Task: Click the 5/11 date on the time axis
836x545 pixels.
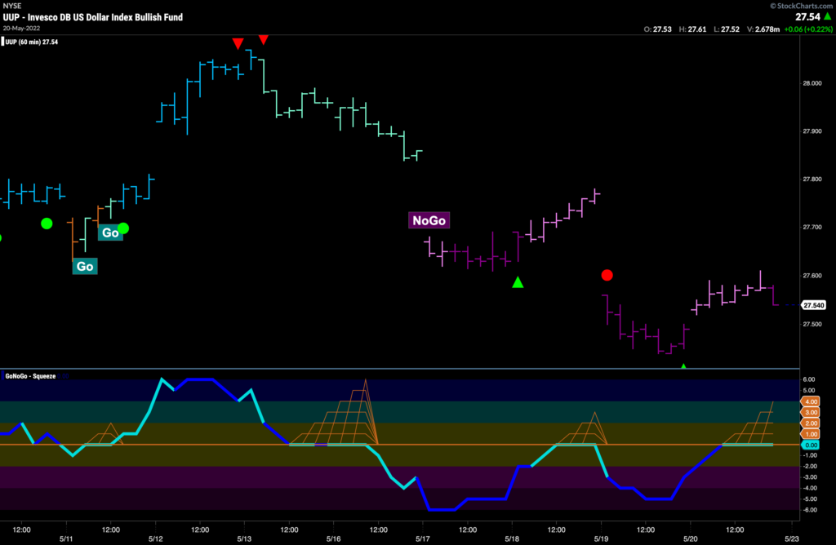Action: pos(66,538)
